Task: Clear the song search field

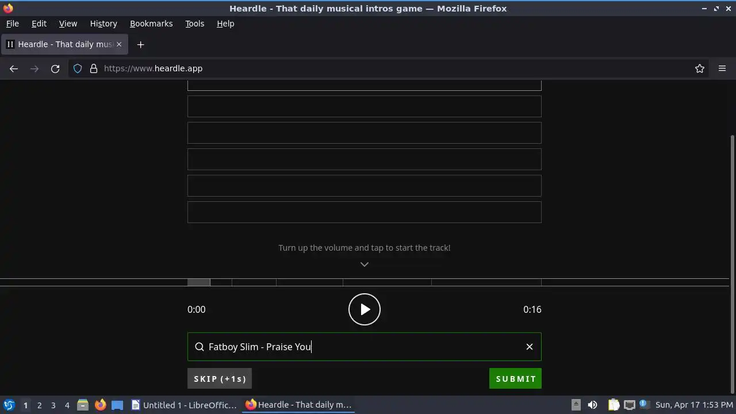Action: 530,347
